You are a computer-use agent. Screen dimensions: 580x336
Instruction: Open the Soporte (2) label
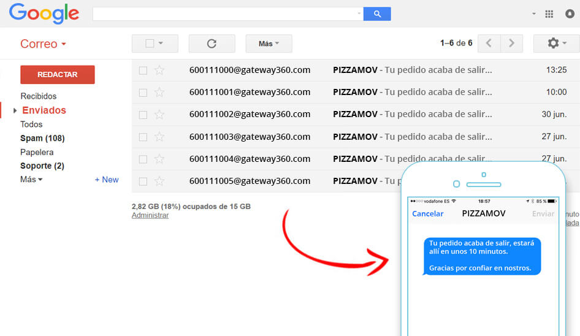point(42,166)
